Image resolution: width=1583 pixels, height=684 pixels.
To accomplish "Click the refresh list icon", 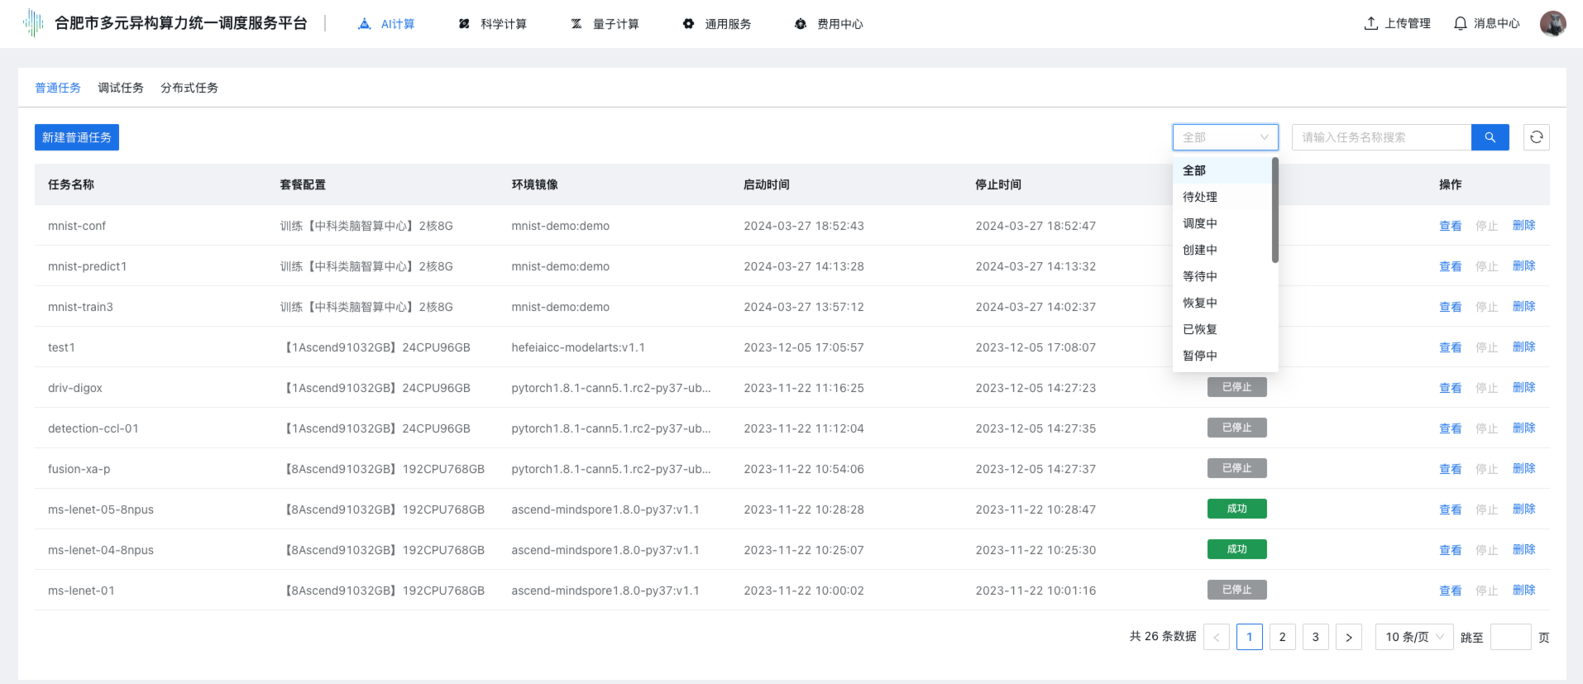I will [1536, 137].
